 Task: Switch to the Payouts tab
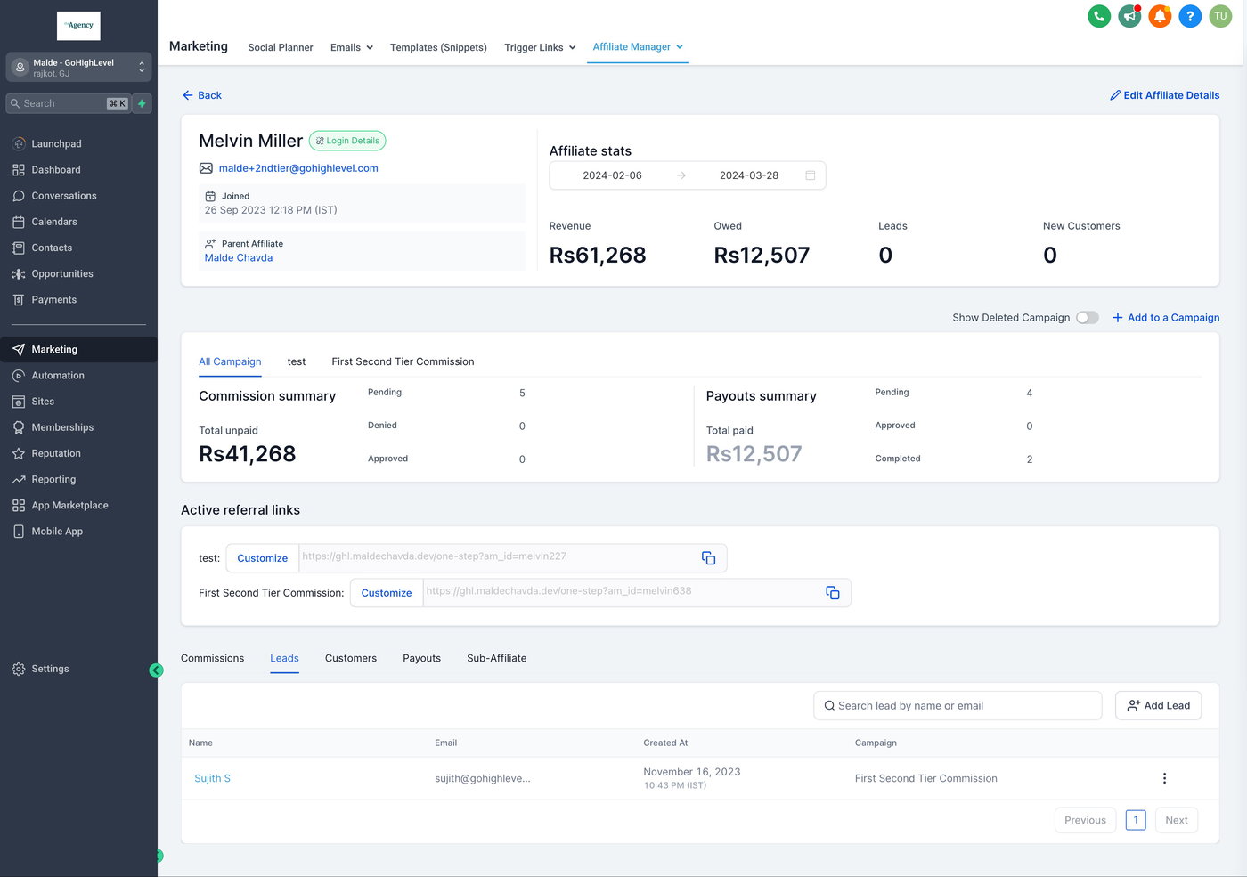(421, 659)
